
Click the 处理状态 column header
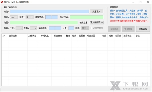(x=129, y=36)
